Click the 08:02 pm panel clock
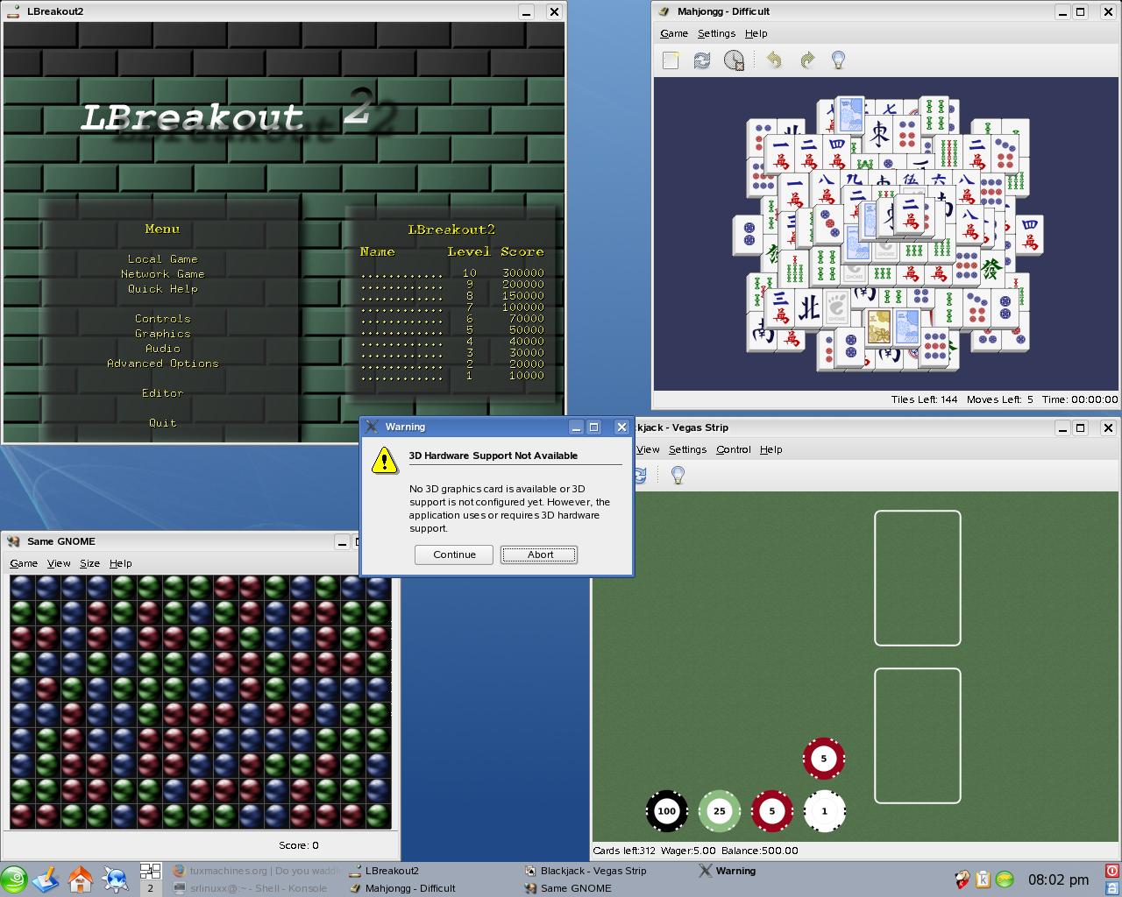This screenshot has width=1122, height=897. pyautogui.click(x=1059, y=879)
